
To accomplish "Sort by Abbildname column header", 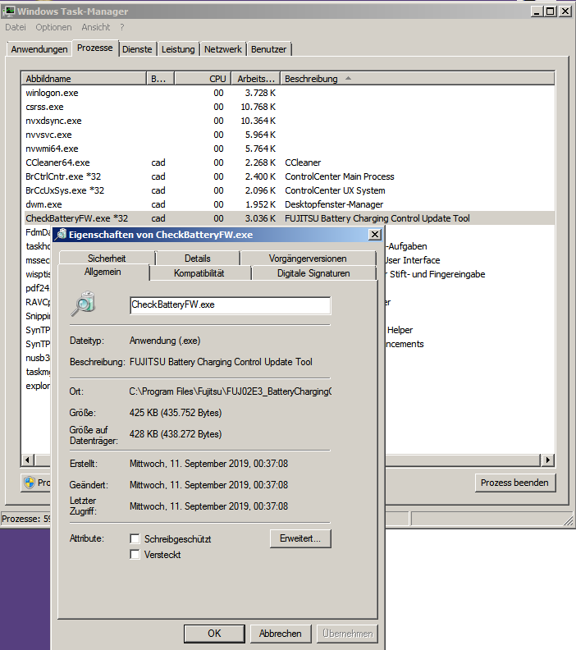I will click(x=84, y=78).
